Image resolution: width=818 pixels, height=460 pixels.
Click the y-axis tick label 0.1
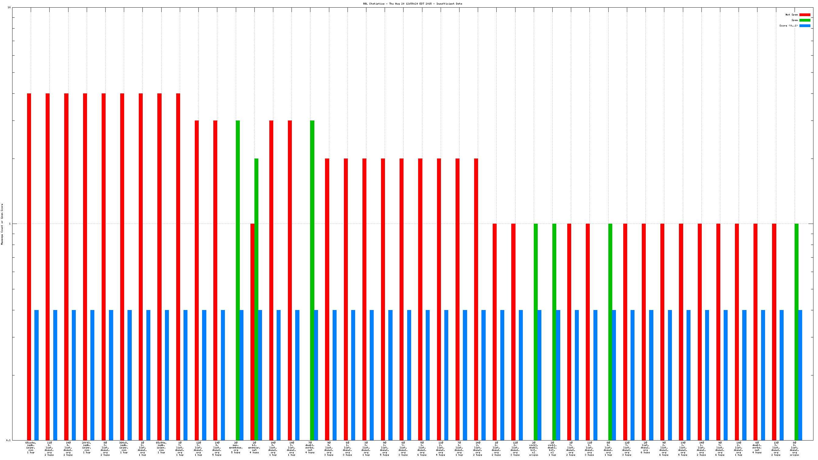pyautogui.click(x=8, y=440)
